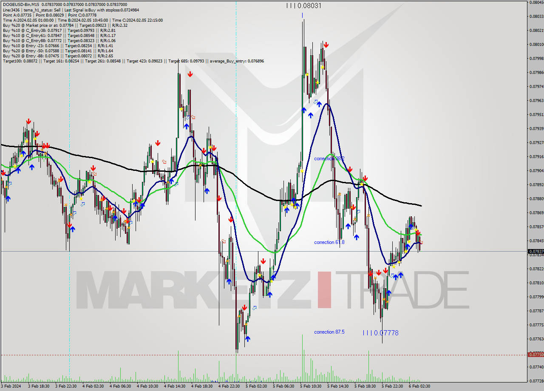
Task: Click the 6 Feb 02:30 time label
Action: tap(419, 386)
